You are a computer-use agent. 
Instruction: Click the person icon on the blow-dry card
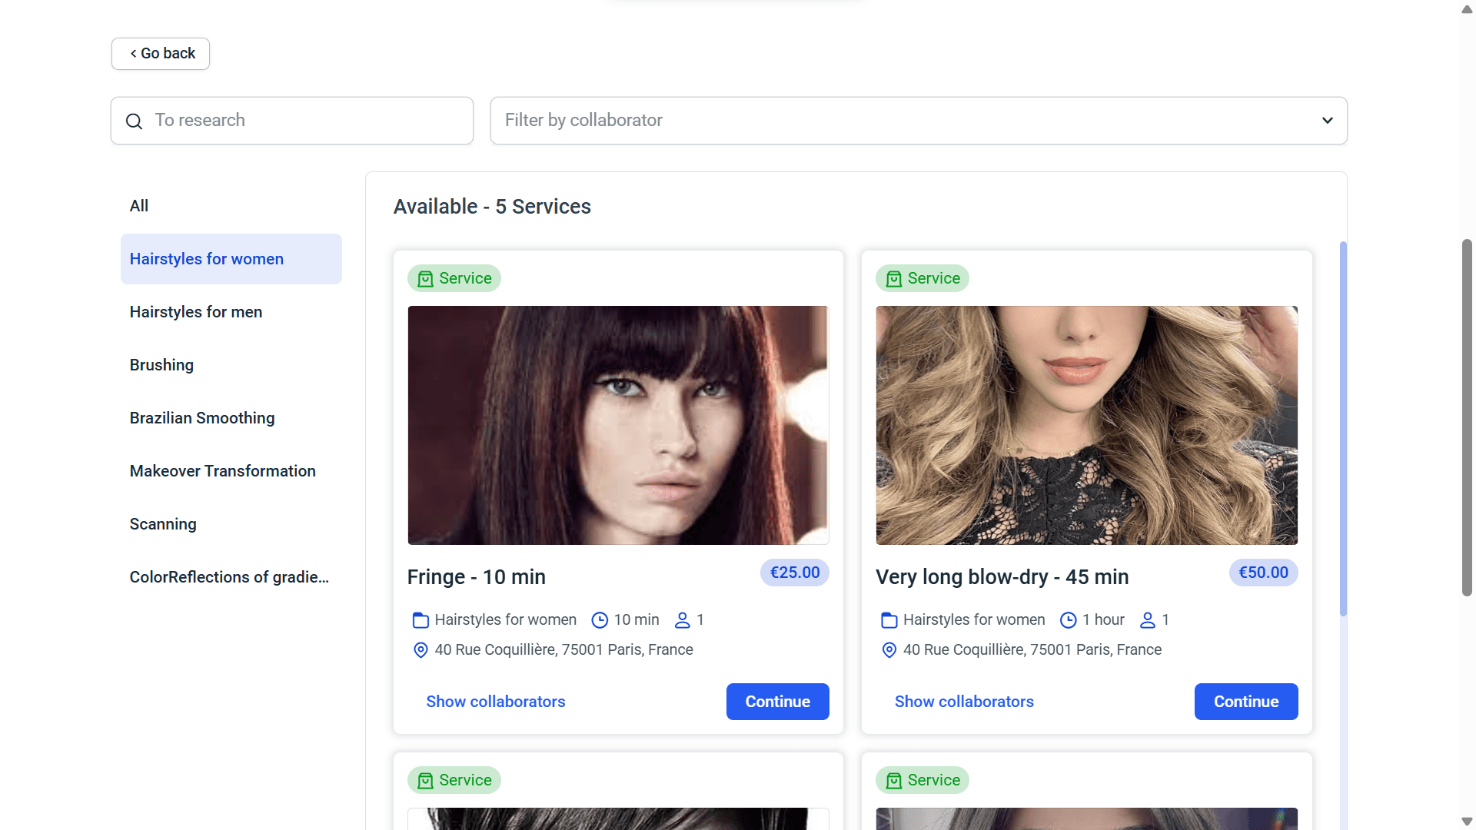coord(1147,620)
